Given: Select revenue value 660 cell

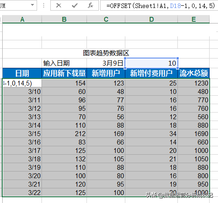Looking at the screenshot, I should pyautogui.click(x=194, y=142).
